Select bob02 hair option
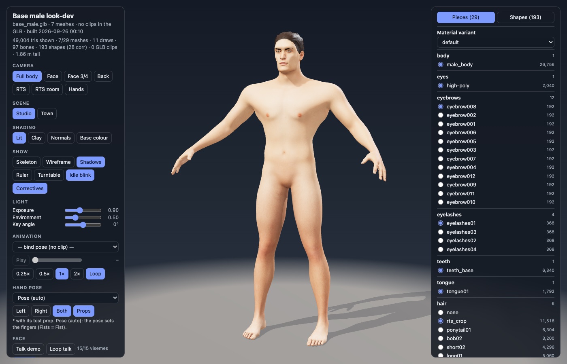The height and width of the screenshot is (364, 567). pyautogui.click(x=441, y=339)
